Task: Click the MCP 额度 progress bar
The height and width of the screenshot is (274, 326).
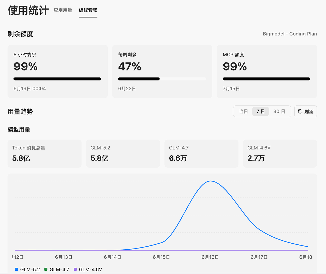Action: pyautogui.click(x=266, y=79)
